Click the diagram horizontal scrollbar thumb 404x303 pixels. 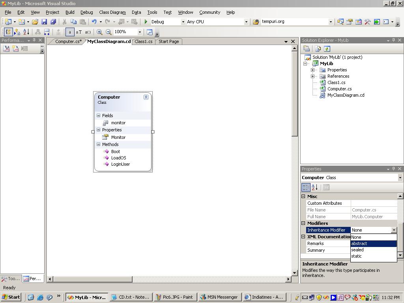pos(93,279)
